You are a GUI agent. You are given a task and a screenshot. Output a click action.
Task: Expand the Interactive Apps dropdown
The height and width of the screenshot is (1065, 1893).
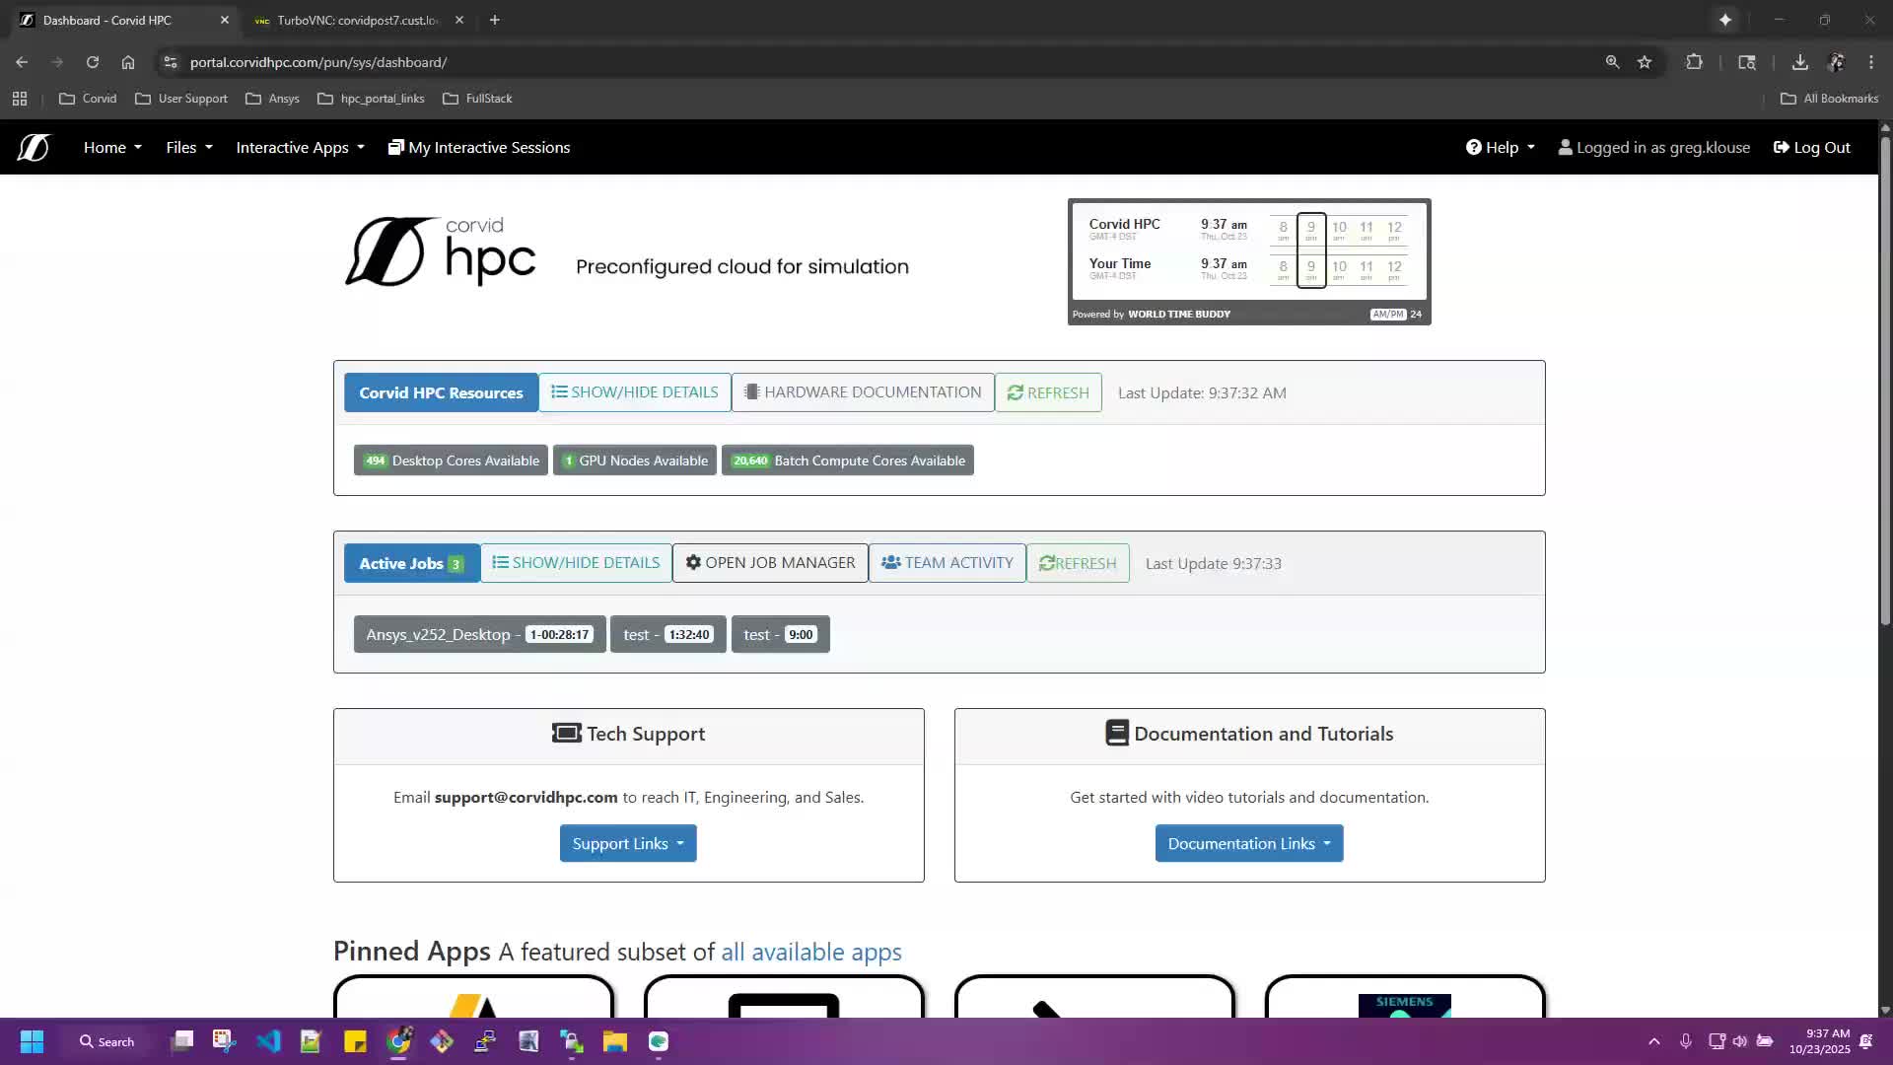(300, 148)
